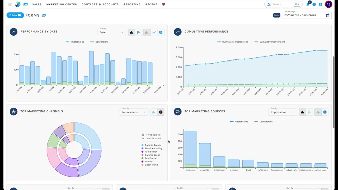Choose bar chart type for Top Marketing Sources
338x190 pixels.
(x=318, y=112)
